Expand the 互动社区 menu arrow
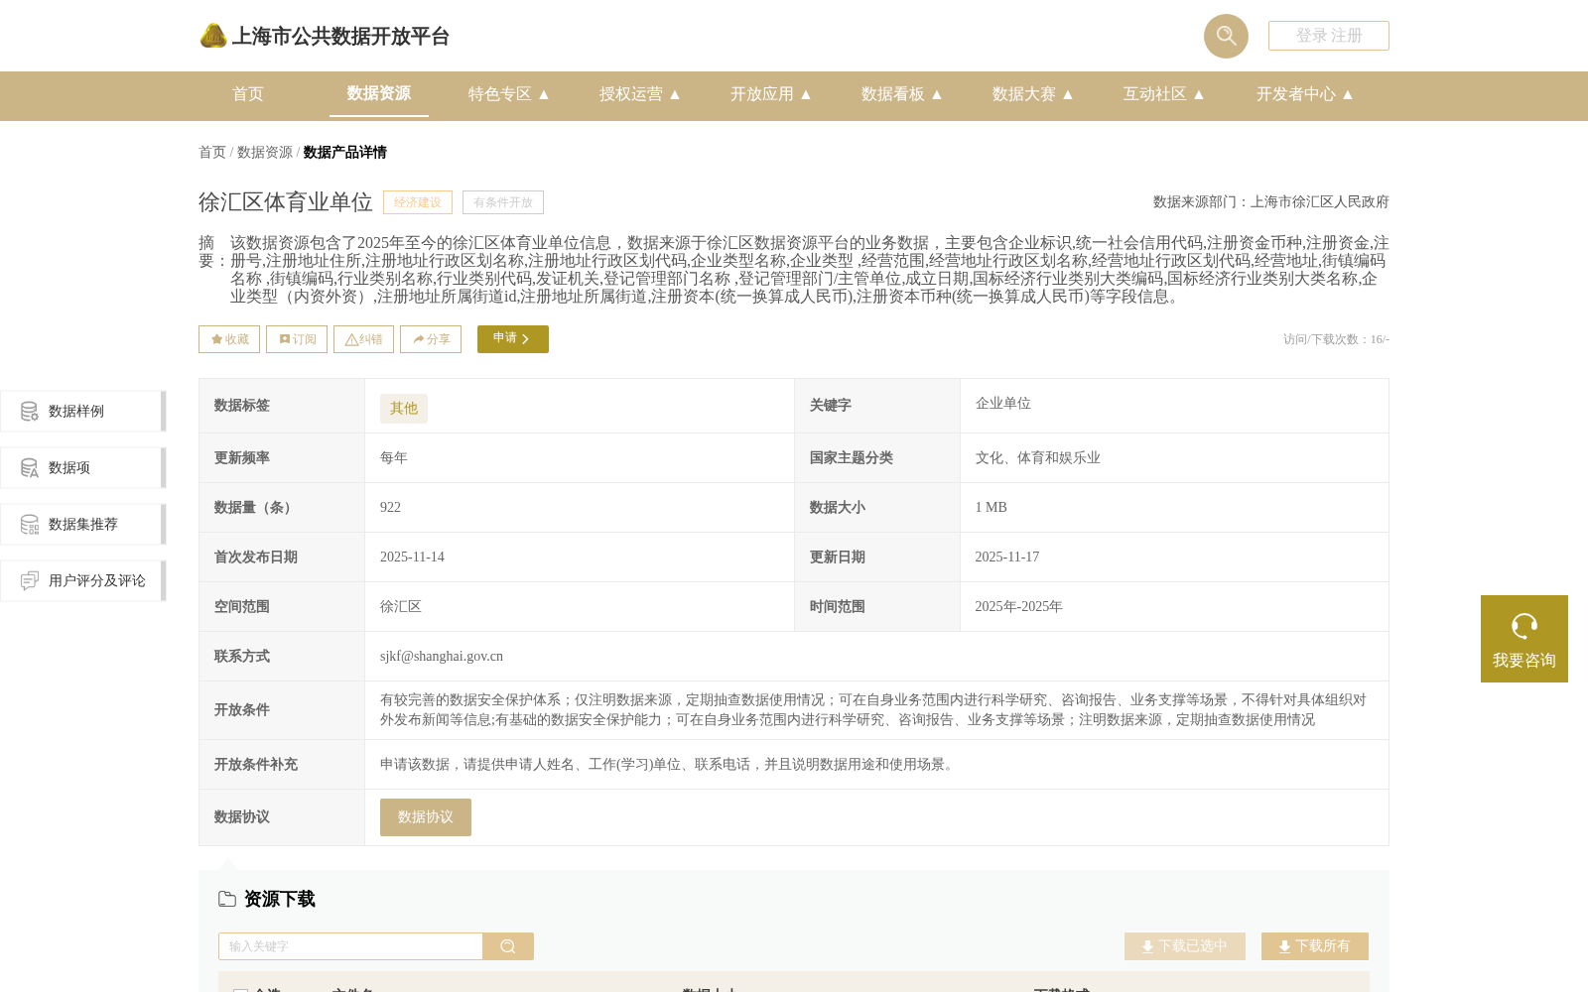This screenshot has height=992, width=1588. click(x=1199, y=94)
